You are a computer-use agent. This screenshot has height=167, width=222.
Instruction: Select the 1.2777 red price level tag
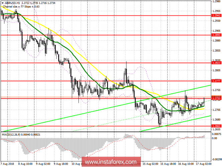pyautogui.click(x=216, y=81)
